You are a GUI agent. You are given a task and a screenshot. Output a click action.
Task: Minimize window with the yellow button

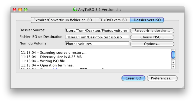[x=20, y=10]
